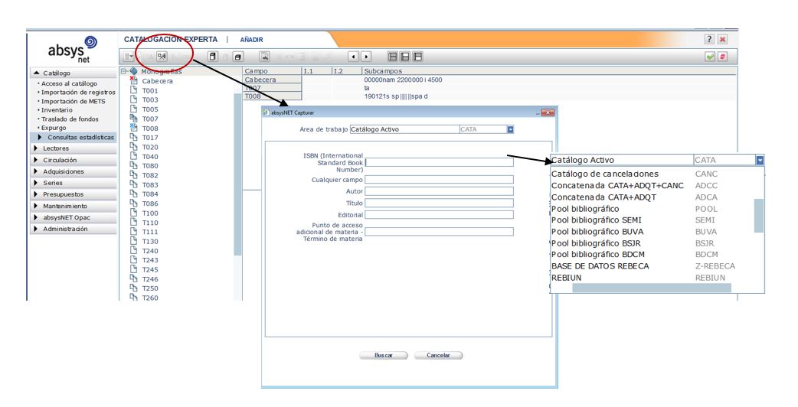Click the green checkmark accept icon
The height and width of the screenshot is (407, 798).
pos(710,57)
